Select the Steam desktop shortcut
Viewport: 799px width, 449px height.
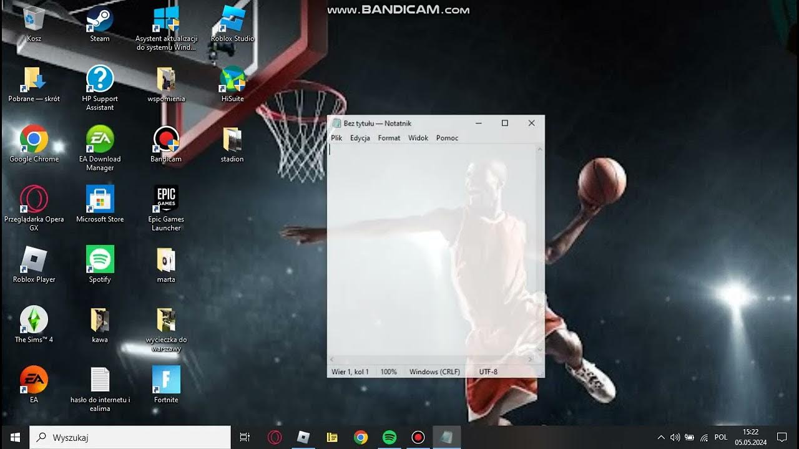pyautogui.click(x=100, y=23)
